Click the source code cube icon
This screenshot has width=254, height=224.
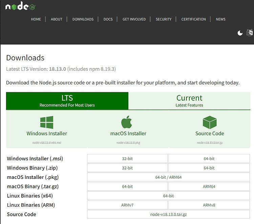[210, 122]
